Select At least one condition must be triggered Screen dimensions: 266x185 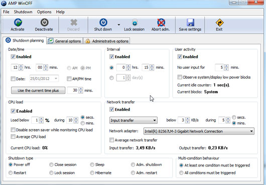click(181, 165)
